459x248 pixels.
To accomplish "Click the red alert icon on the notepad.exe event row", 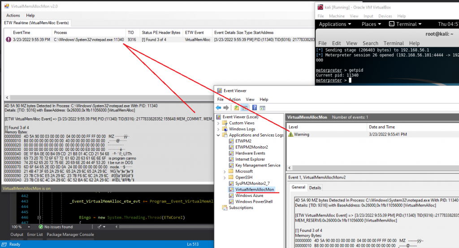I will point(9,39).
